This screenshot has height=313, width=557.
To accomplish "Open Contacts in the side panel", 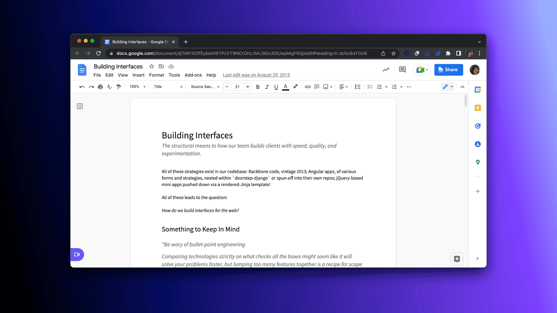I will (x=478, y=144).
